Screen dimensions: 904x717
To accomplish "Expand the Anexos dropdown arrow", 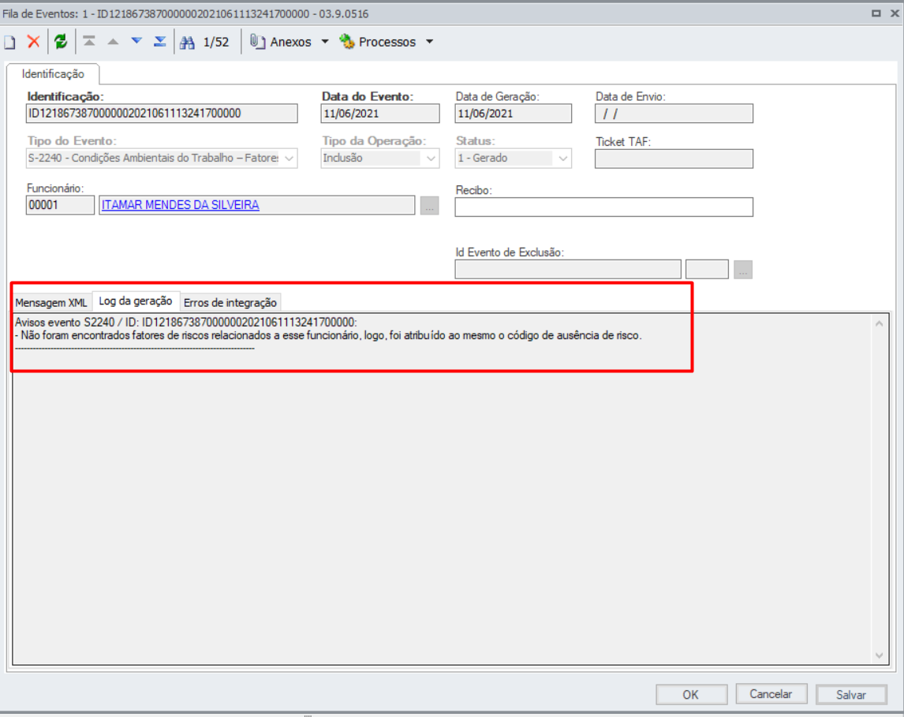I will point(324,42).
